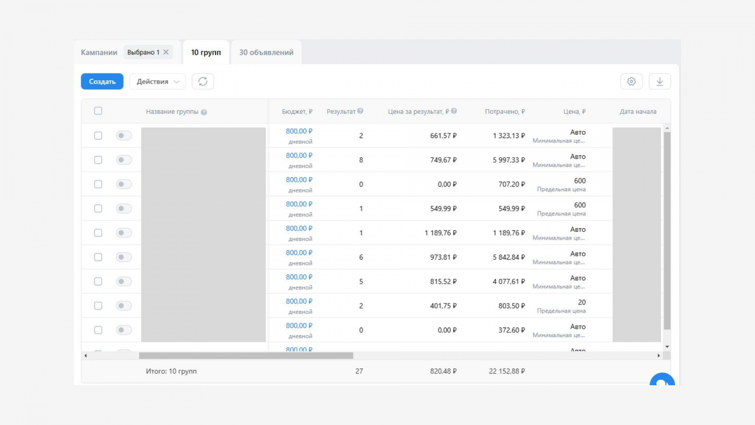This screenshot has height=425, width=755.
Task: Click the horizontal scrollbar right arrow
Action: pyautogui.click(x=659, y=356)
